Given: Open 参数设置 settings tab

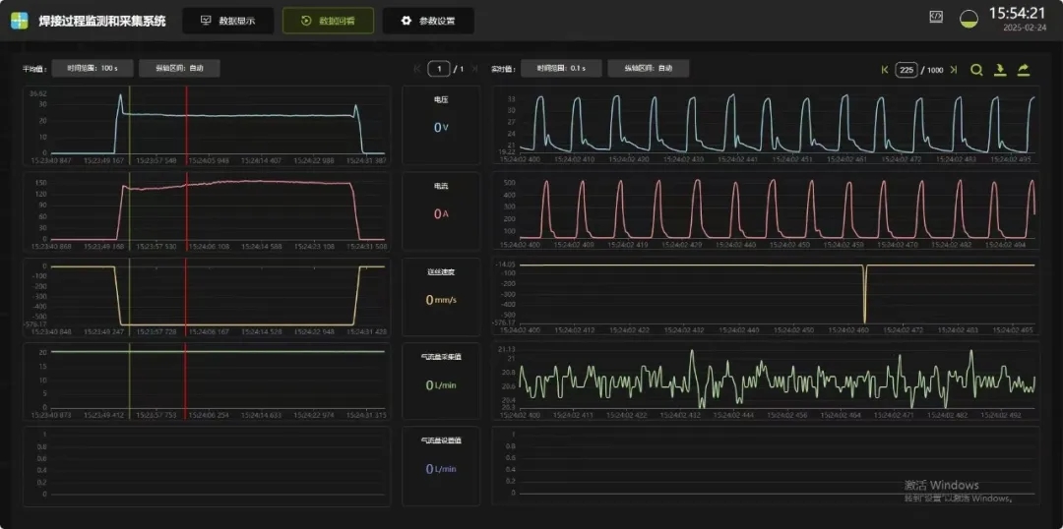Looking at the screenshot, I should [x=428, y=21].
